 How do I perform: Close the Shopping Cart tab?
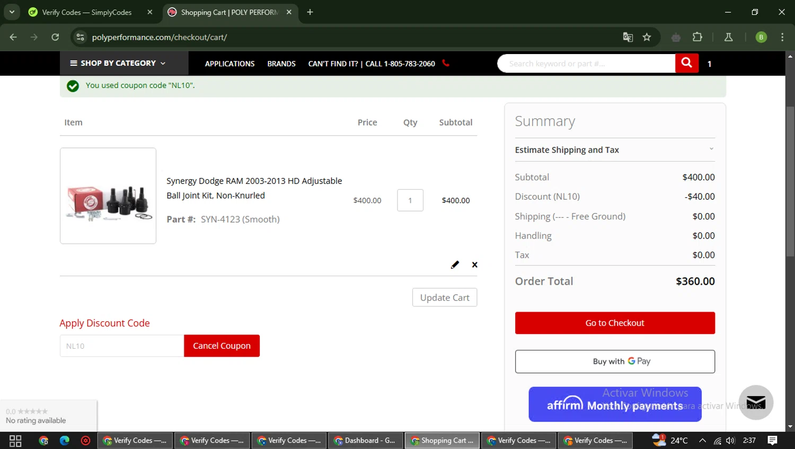point(289,12)
